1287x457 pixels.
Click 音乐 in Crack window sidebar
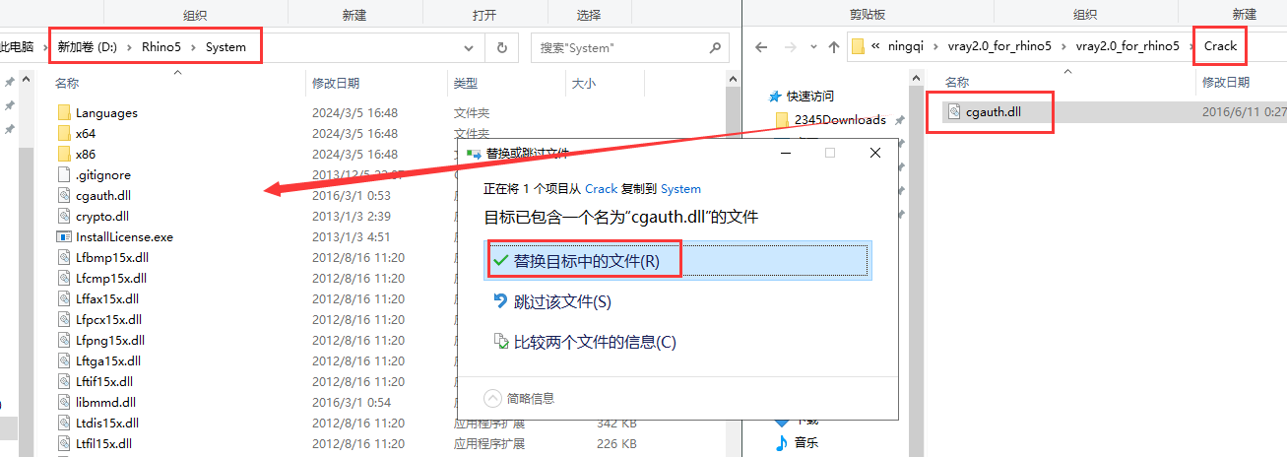point(805,442)
